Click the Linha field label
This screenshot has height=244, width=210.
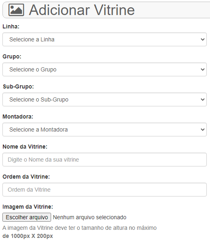coord(11,26)
